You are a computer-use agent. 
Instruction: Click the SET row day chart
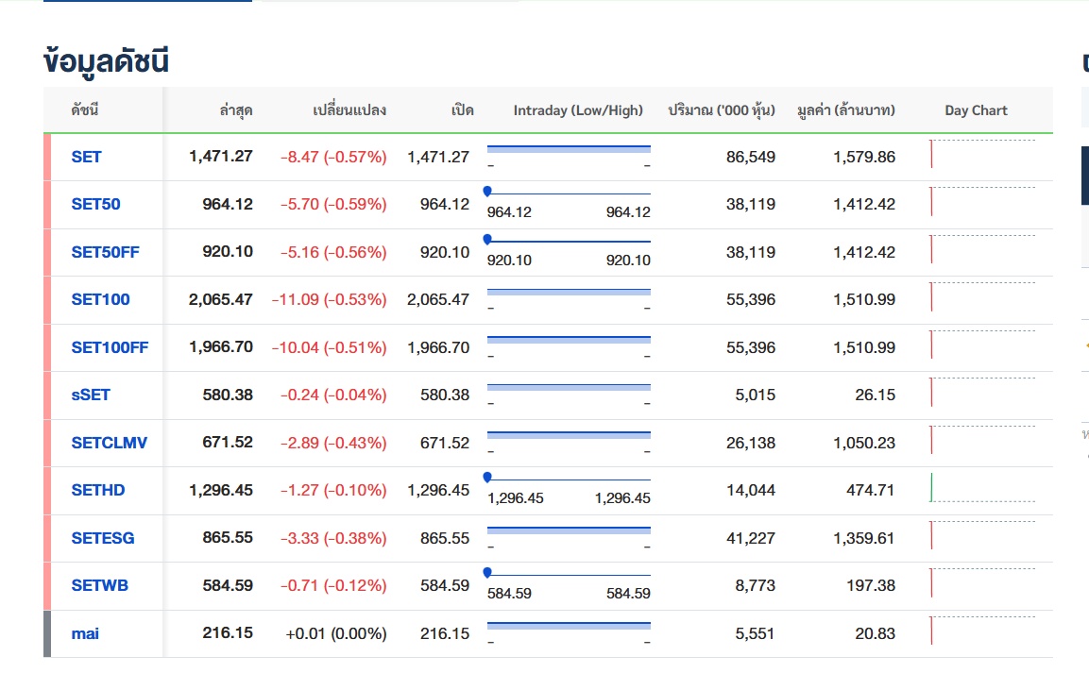point(982,155)
